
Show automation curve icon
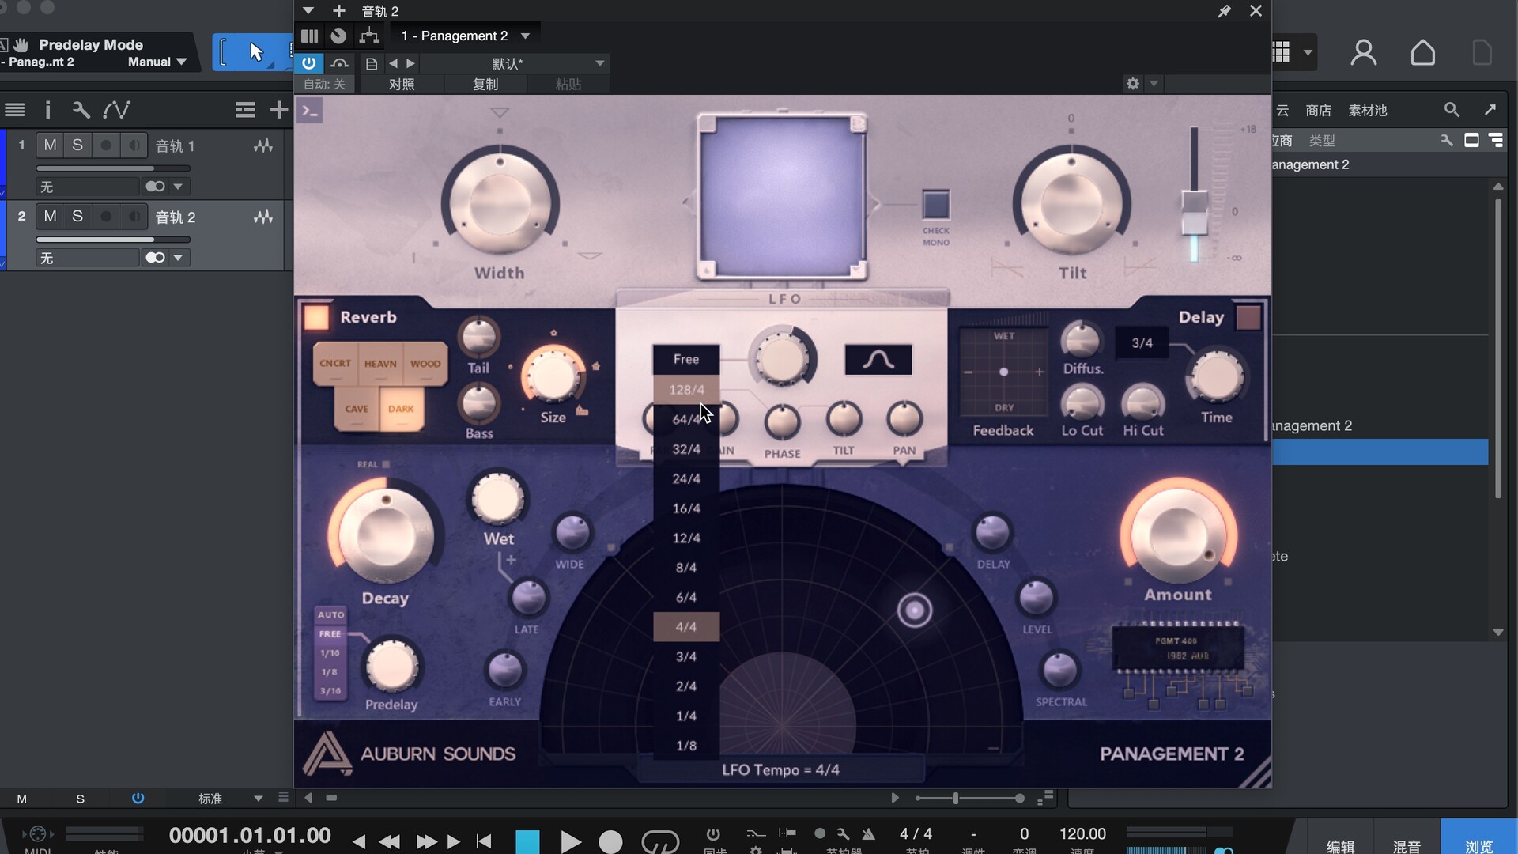(117, 110)
